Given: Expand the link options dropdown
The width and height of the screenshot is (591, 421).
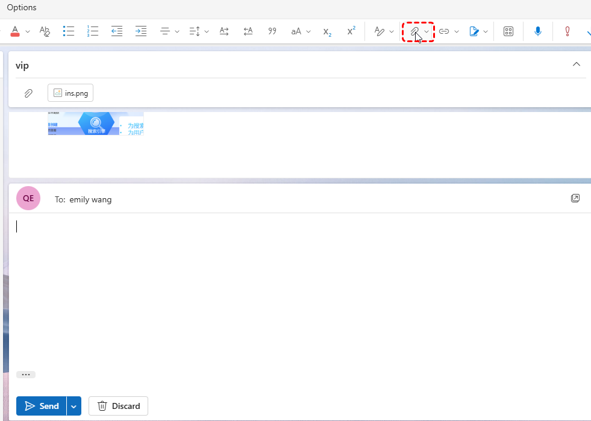Looking at the screenshot, I should tap(457, 32).
